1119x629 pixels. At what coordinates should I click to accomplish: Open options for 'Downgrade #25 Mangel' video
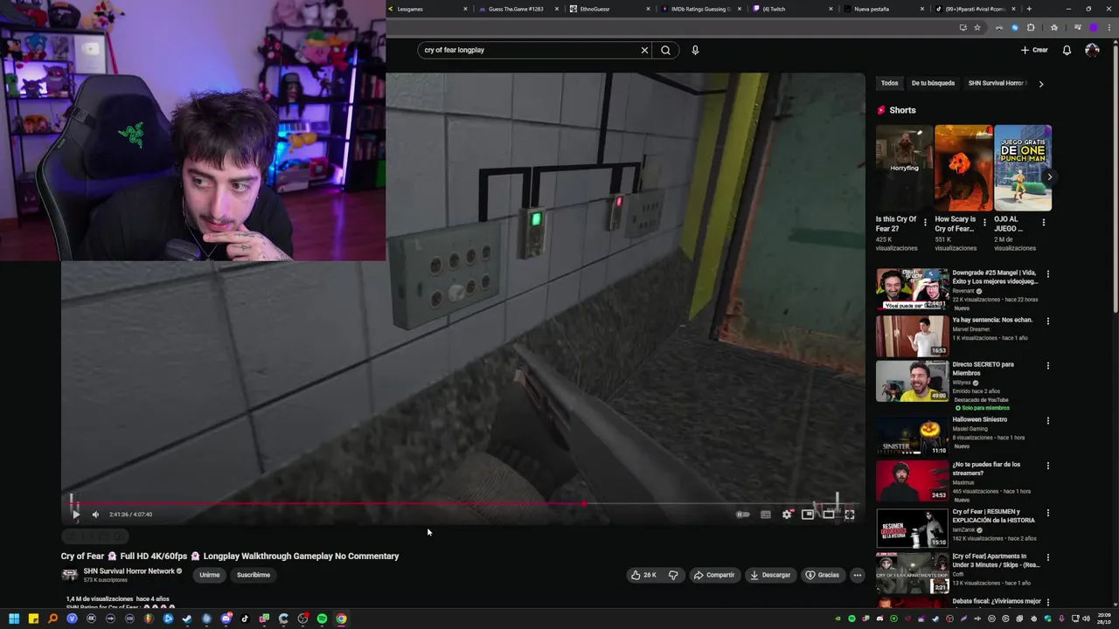[1047, 274]
